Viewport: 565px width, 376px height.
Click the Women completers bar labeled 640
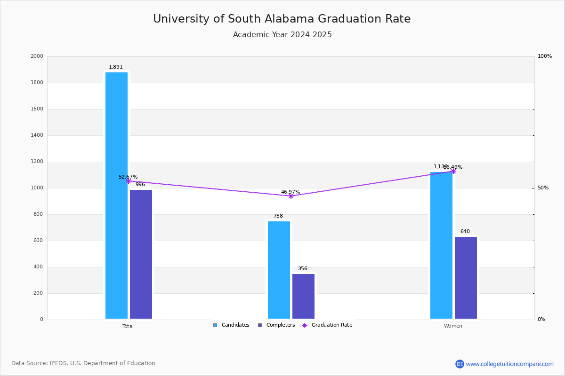point(466,277)
